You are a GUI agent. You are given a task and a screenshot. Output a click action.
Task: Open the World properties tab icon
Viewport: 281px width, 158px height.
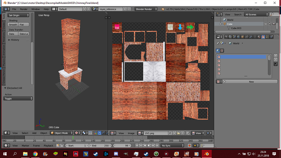point(238,37)
